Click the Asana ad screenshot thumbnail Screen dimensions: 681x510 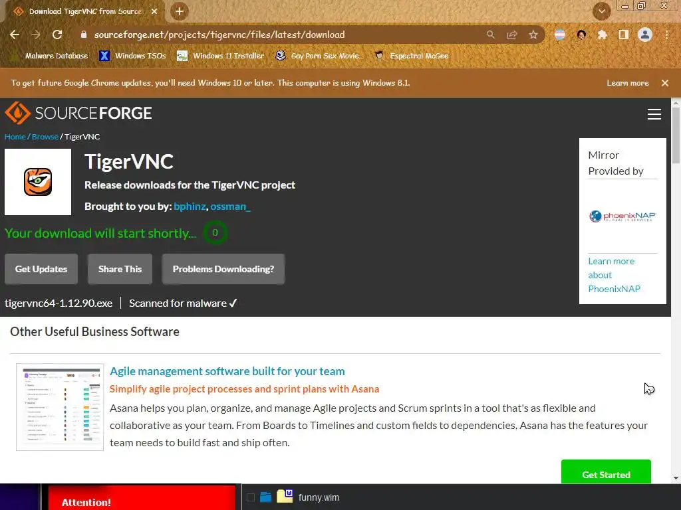[60, 407]
